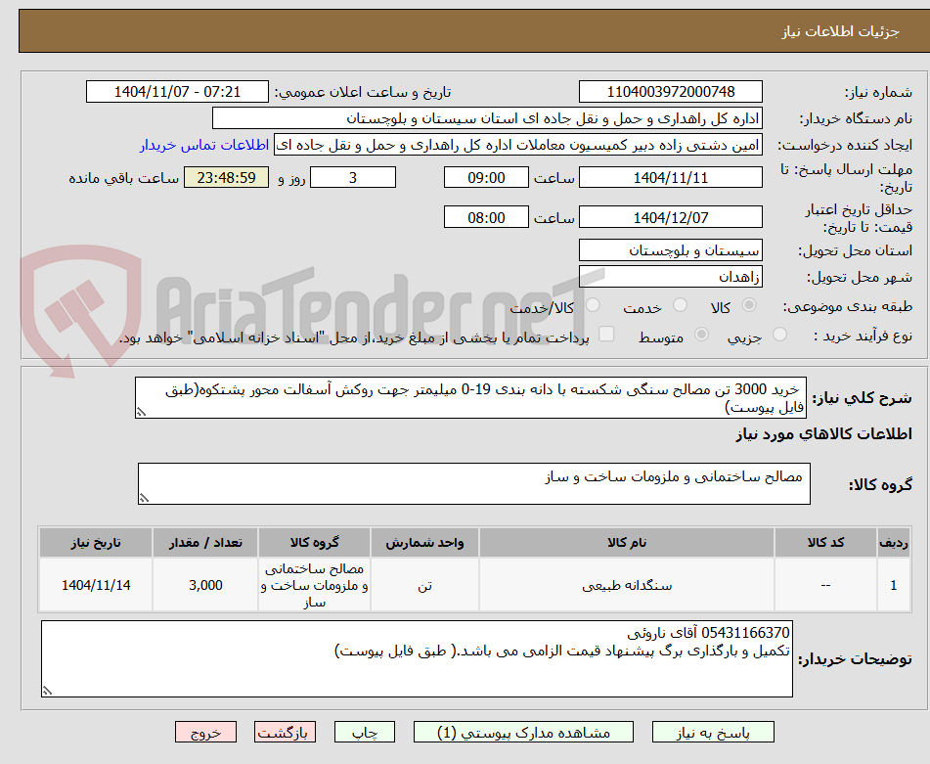Click the توضیحات خریدار notes textarea

tap(417, 659)
